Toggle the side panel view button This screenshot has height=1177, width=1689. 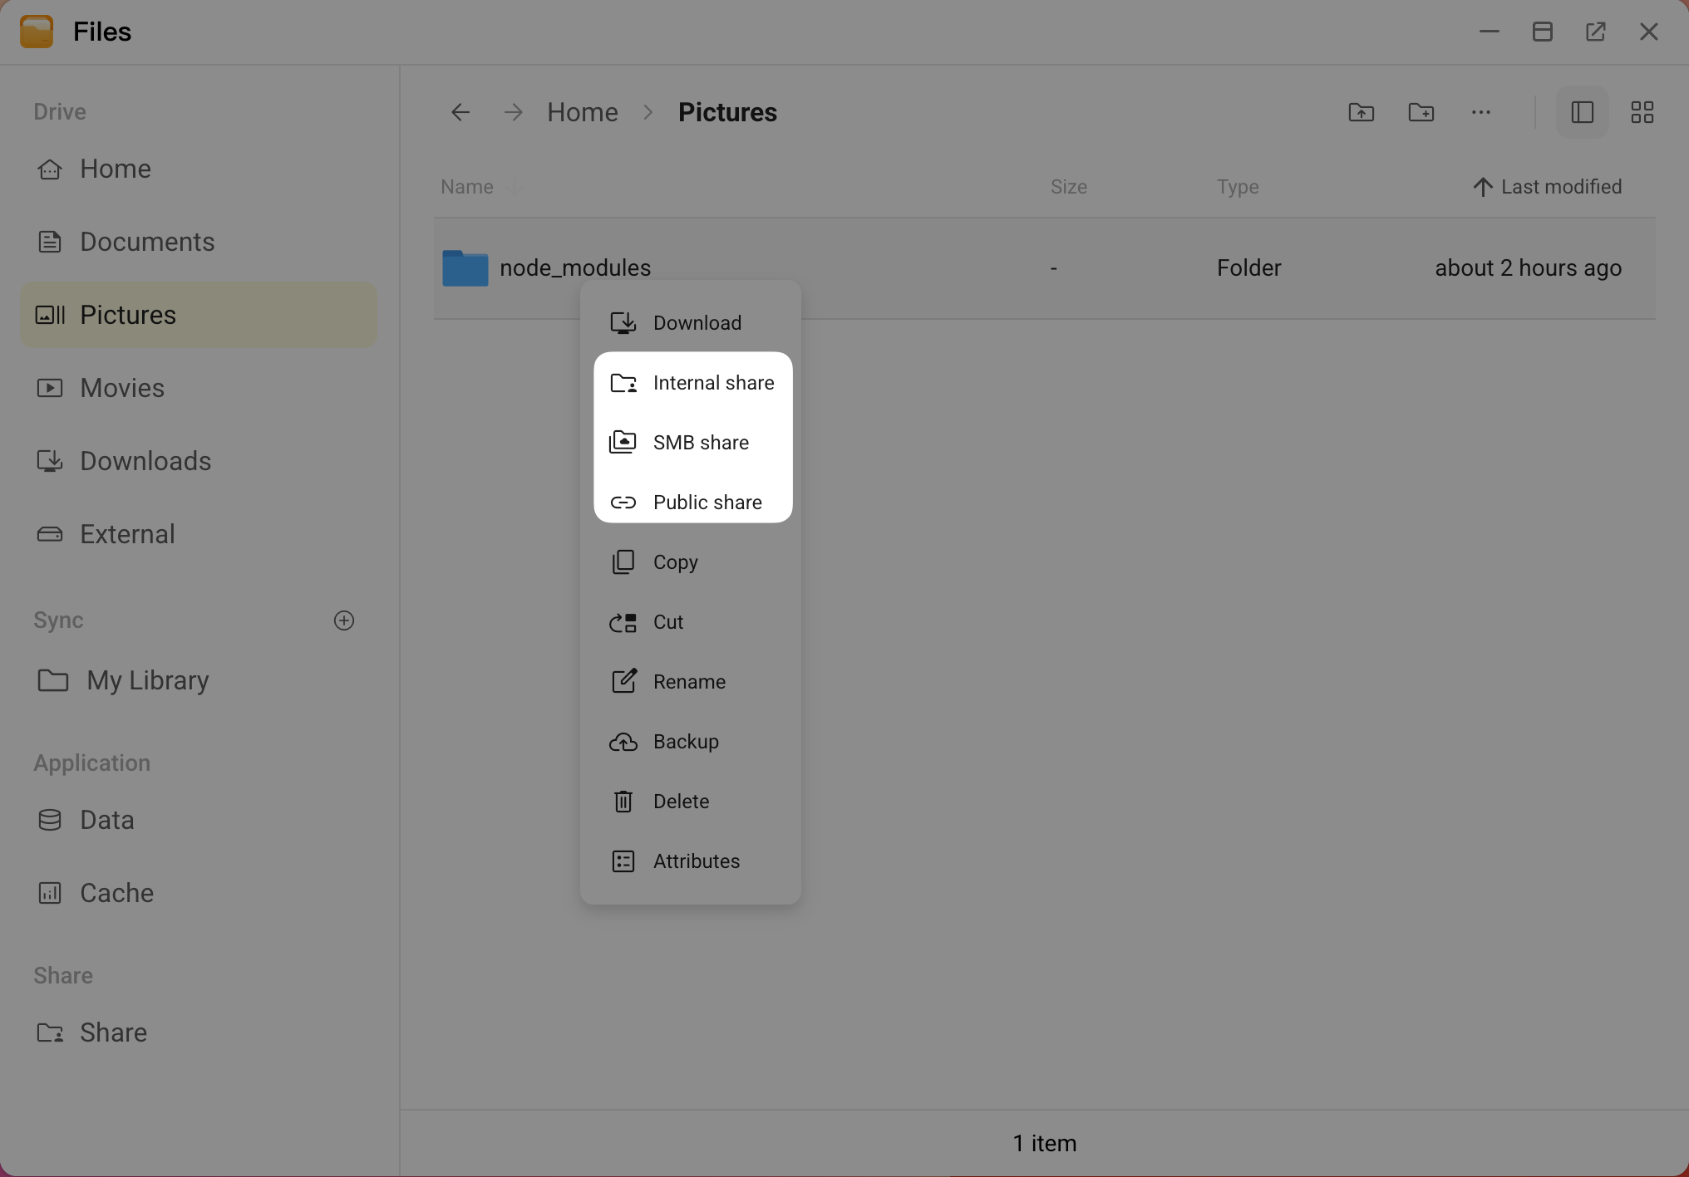click(1582, 111)
